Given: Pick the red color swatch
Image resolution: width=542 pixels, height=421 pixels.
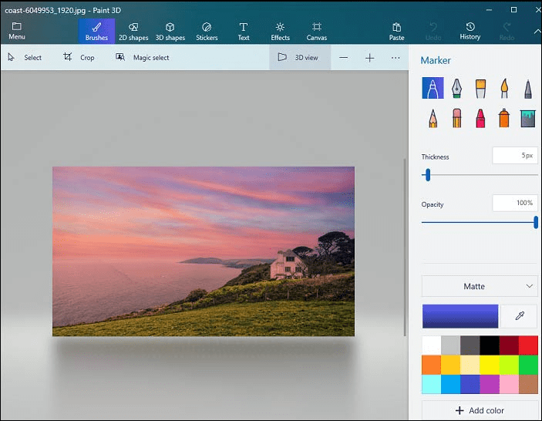Looking at the screenshot, I should pos(528,345).
